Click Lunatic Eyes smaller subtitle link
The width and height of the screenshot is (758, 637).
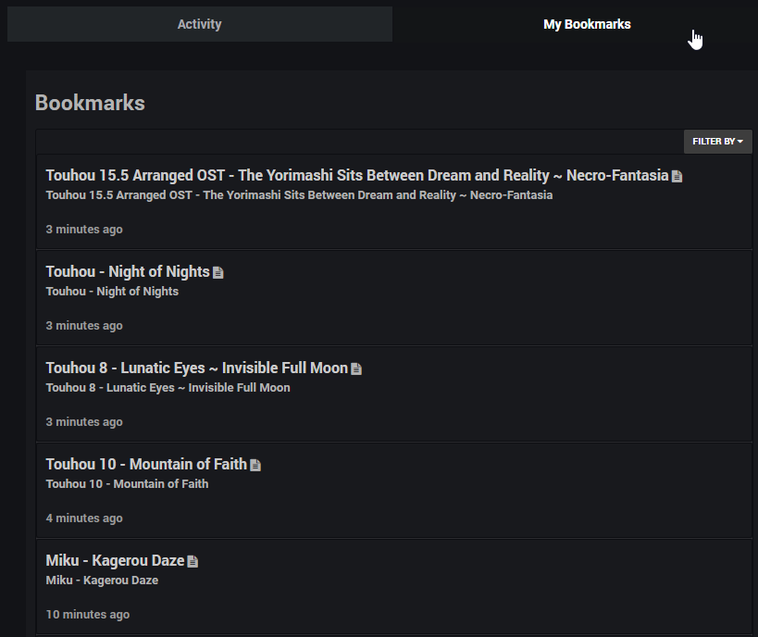(x=168, y=387)
